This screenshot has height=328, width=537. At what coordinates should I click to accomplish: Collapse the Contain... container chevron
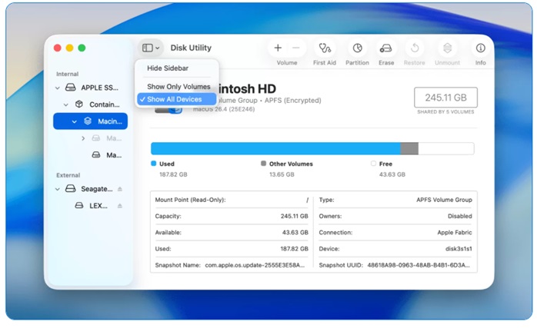(65, 104)
